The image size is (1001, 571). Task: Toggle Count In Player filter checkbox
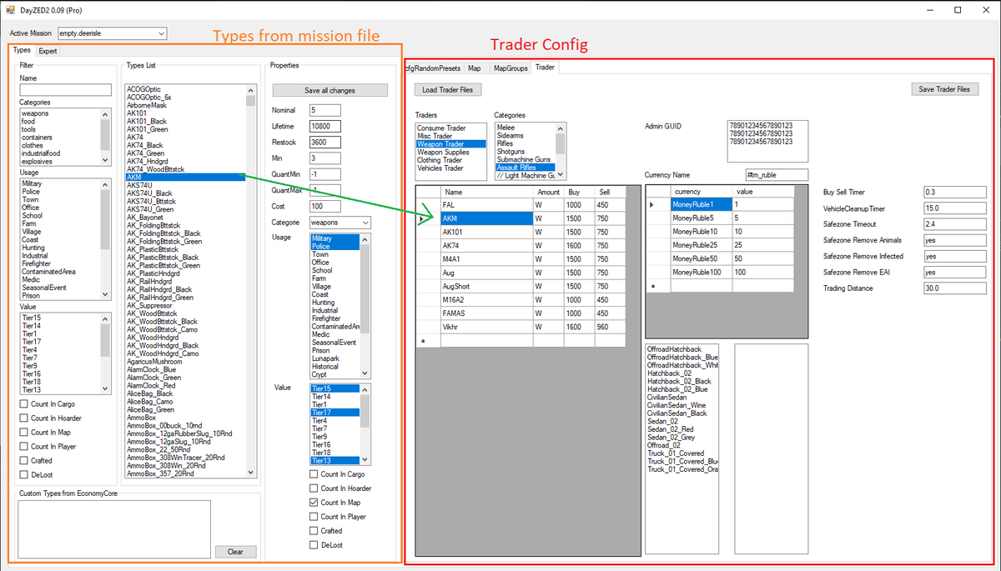pyautogui.click(x=25, y=447)
